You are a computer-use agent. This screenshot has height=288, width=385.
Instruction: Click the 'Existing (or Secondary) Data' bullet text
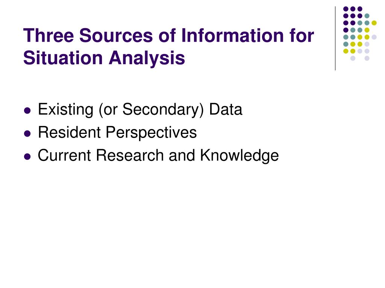[x=140, y=109]
